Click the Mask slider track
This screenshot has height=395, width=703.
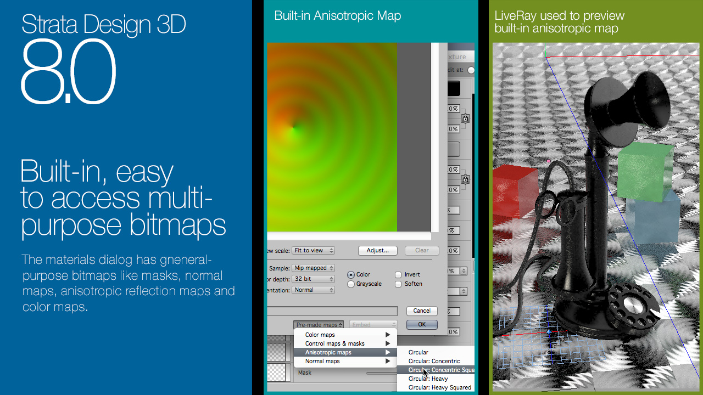click(381, 373)
